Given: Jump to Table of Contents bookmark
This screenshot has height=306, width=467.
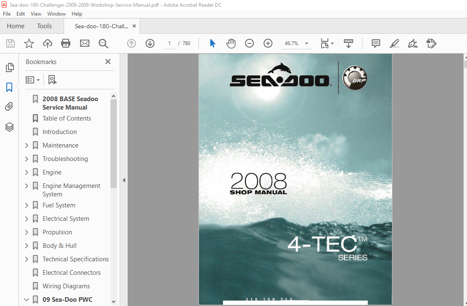Looking at the screenshot, I should (x=67, y=118).
